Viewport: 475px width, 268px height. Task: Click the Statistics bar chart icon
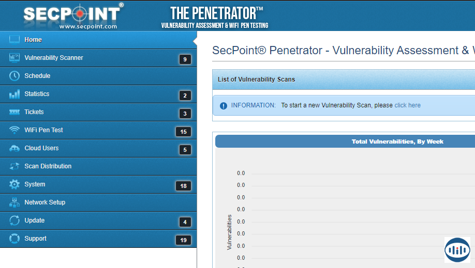(14, 94)
